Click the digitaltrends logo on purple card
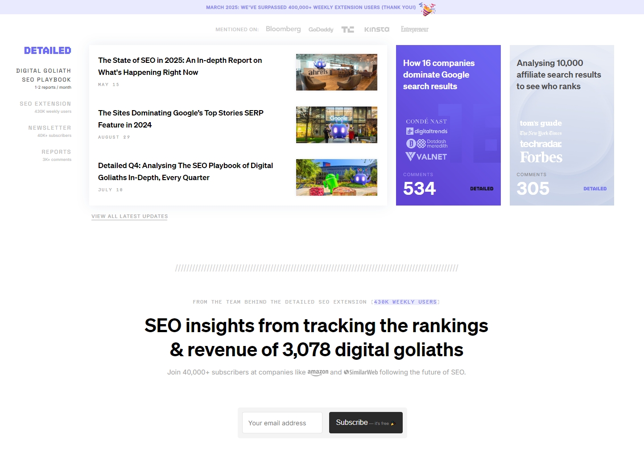644x465 pixels. coord(427,131)
